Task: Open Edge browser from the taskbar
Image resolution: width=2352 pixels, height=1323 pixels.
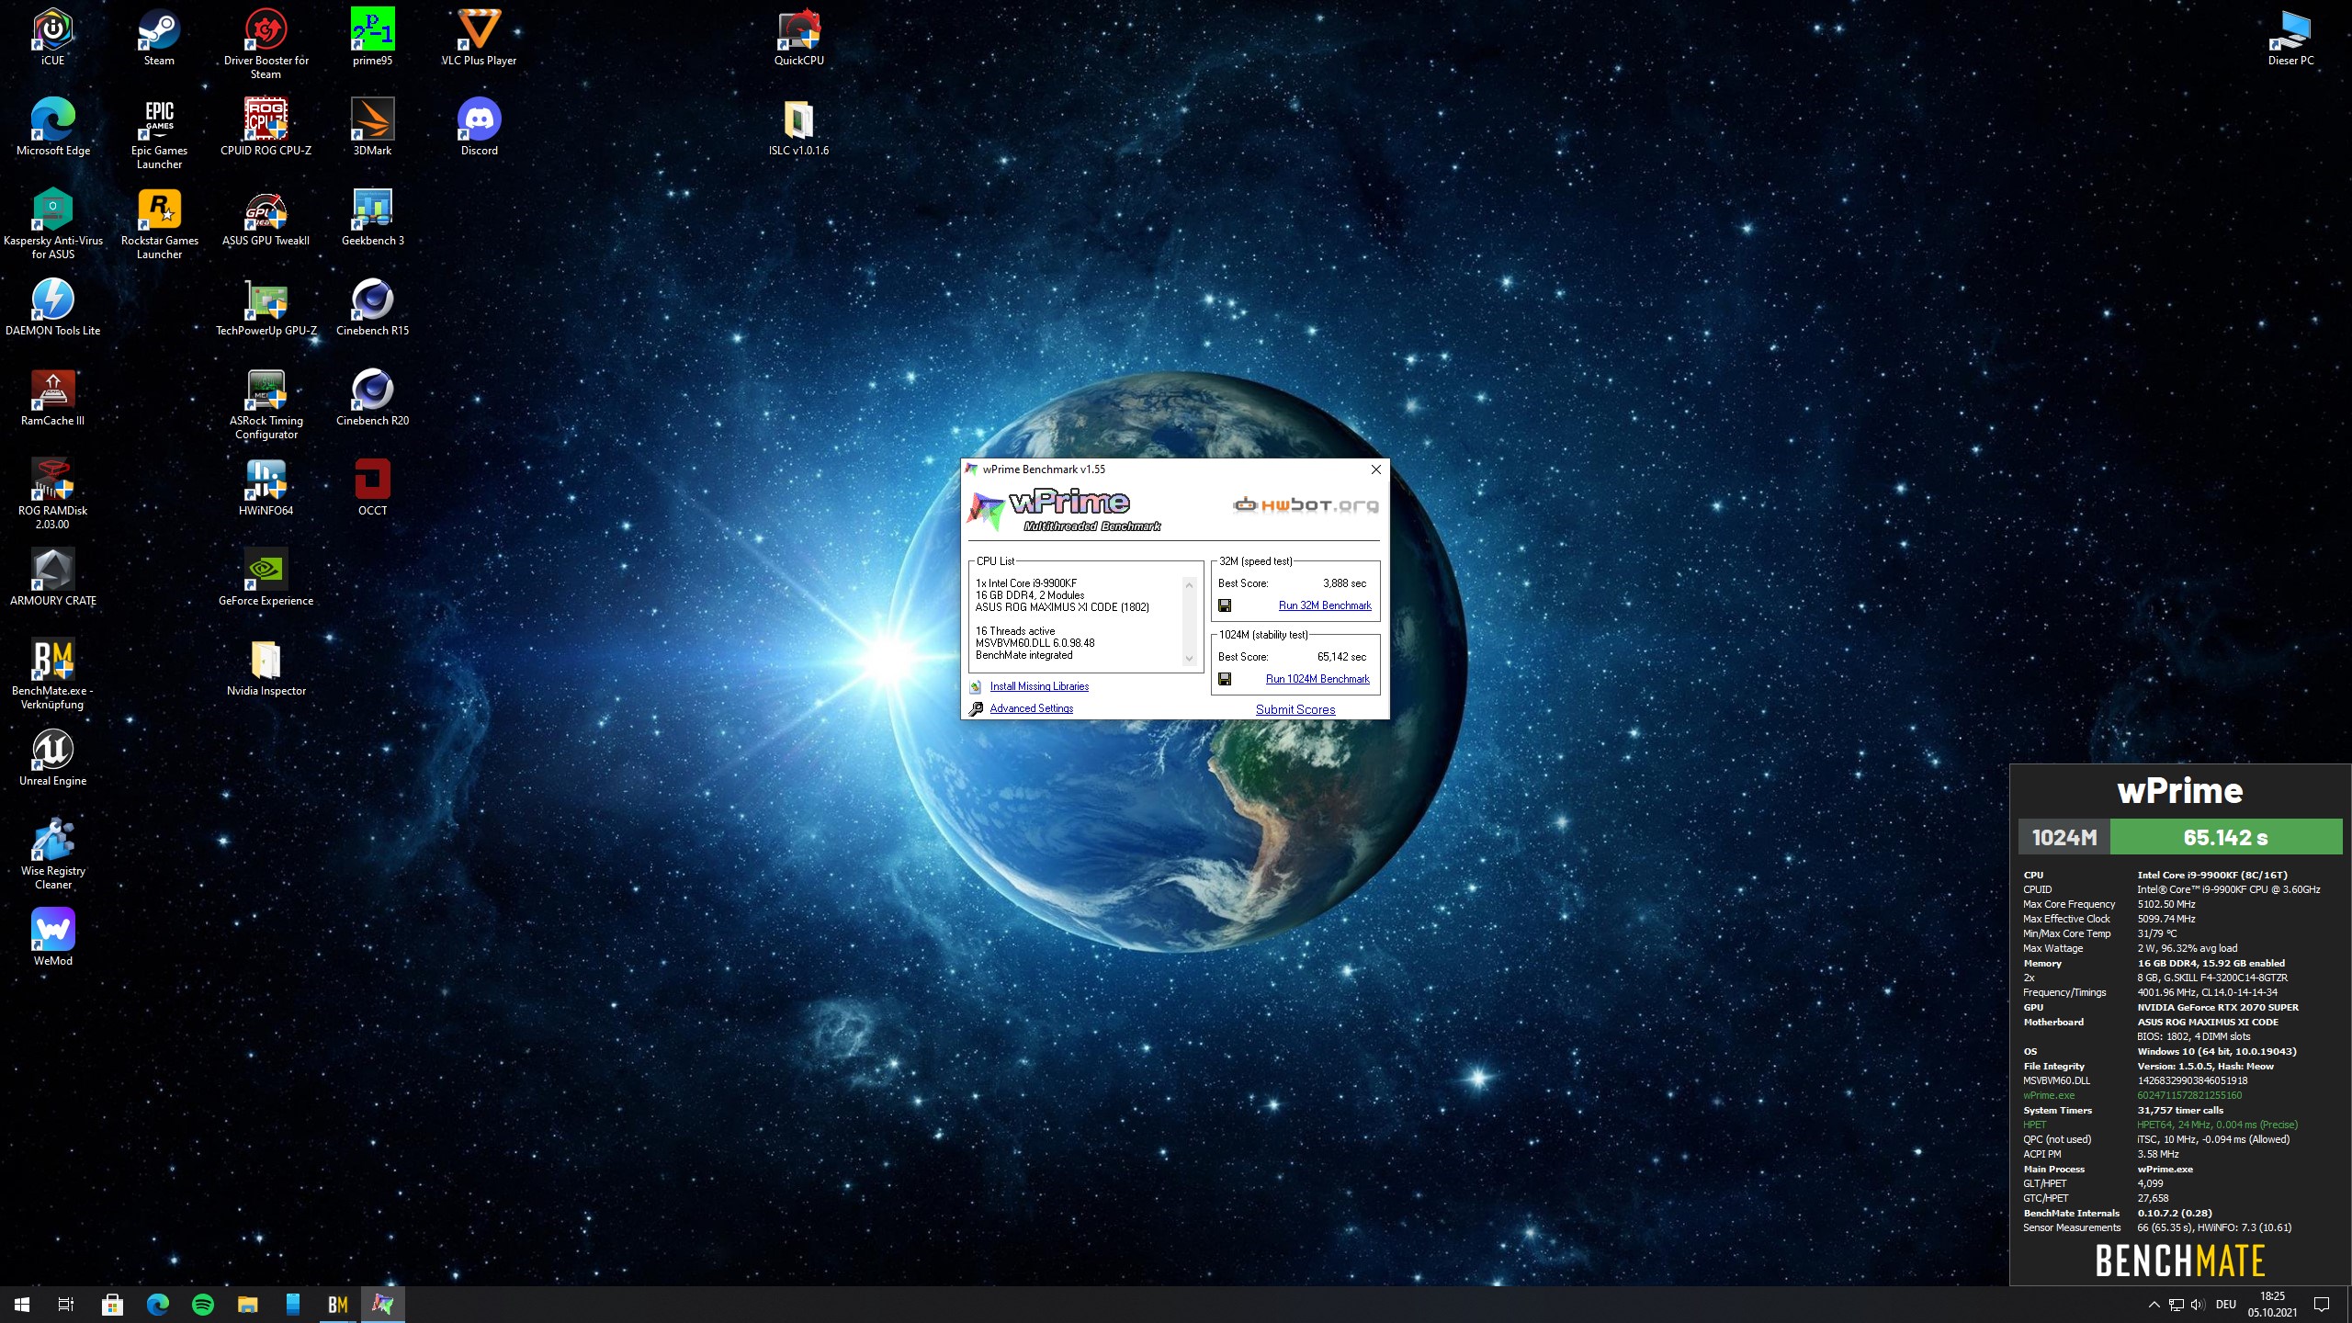Action: [x=158, y=1304]
